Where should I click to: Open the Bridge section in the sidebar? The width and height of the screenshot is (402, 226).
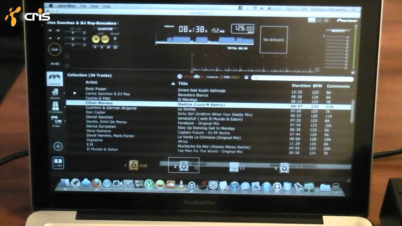pyautogui.click(x=56, y=121)
